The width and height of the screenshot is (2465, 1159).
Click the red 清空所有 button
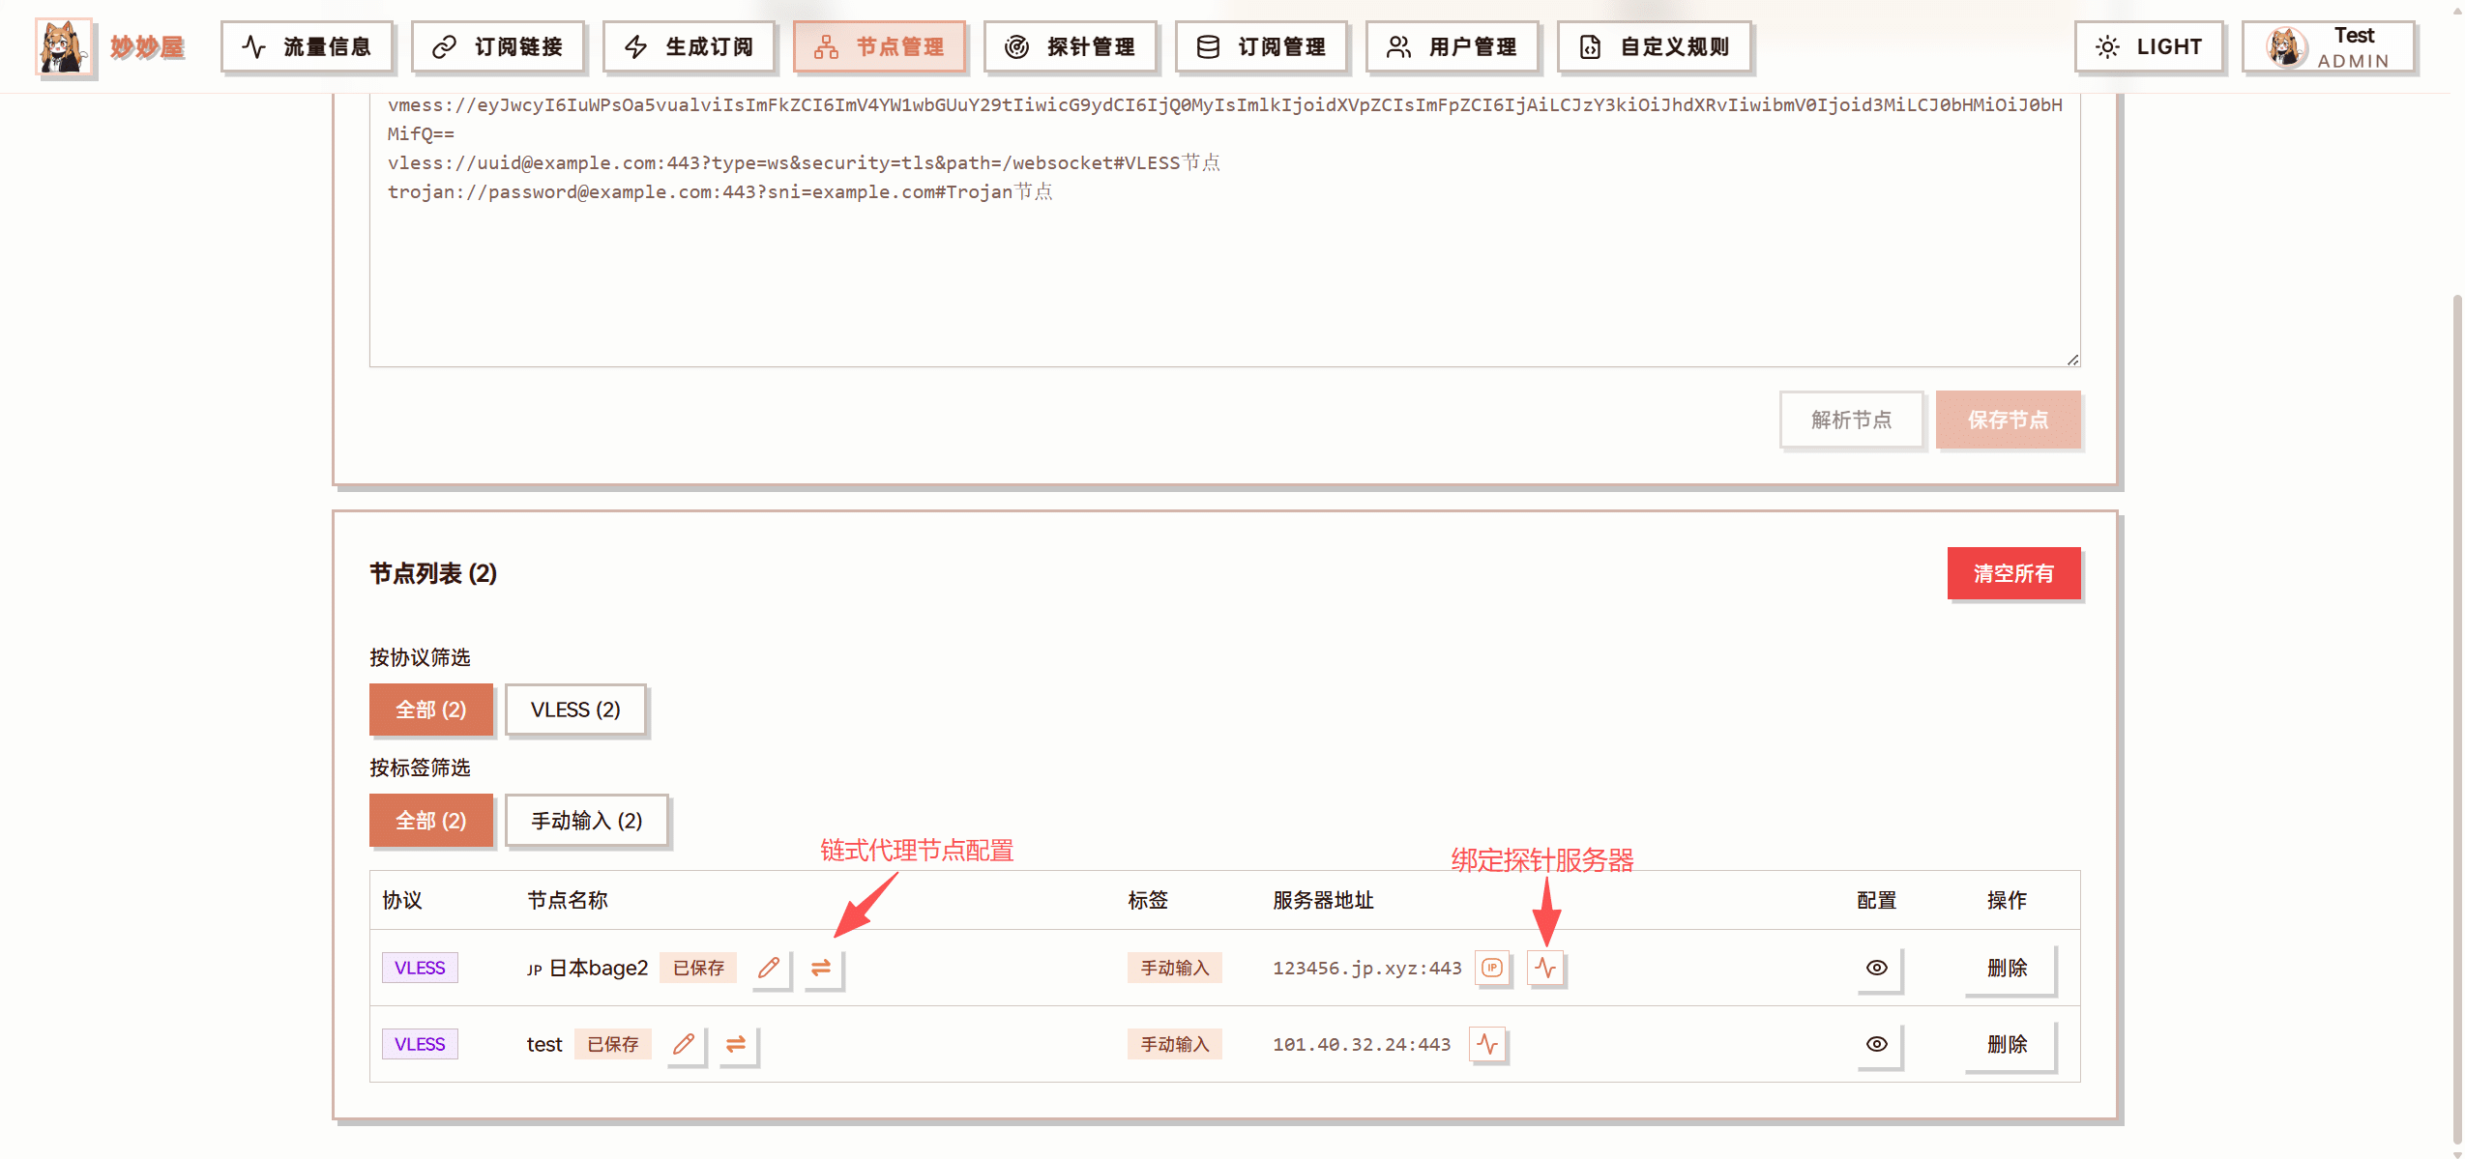coord(2012,573)
